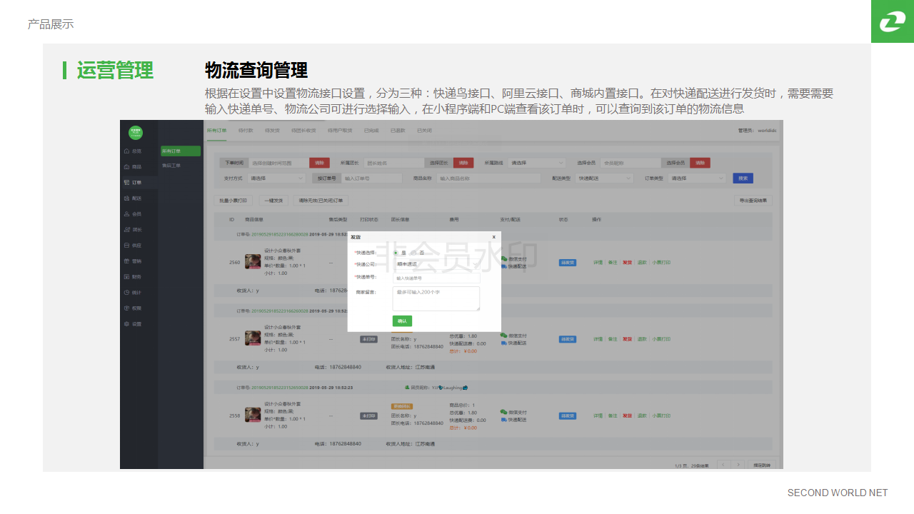
Task: Open the 营销 marketing icon in sidebar
Action: pyautogui.click(x=127, y=261)
